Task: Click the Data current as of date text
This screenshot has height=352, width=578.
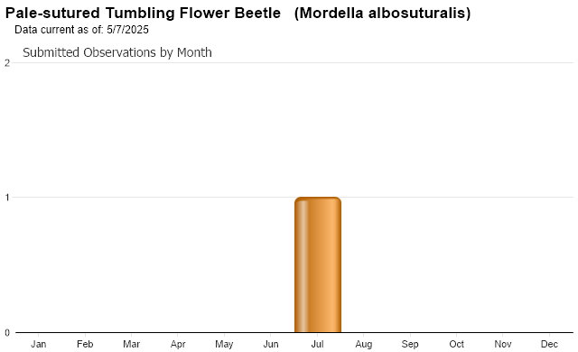Action: tap(81, 30)
